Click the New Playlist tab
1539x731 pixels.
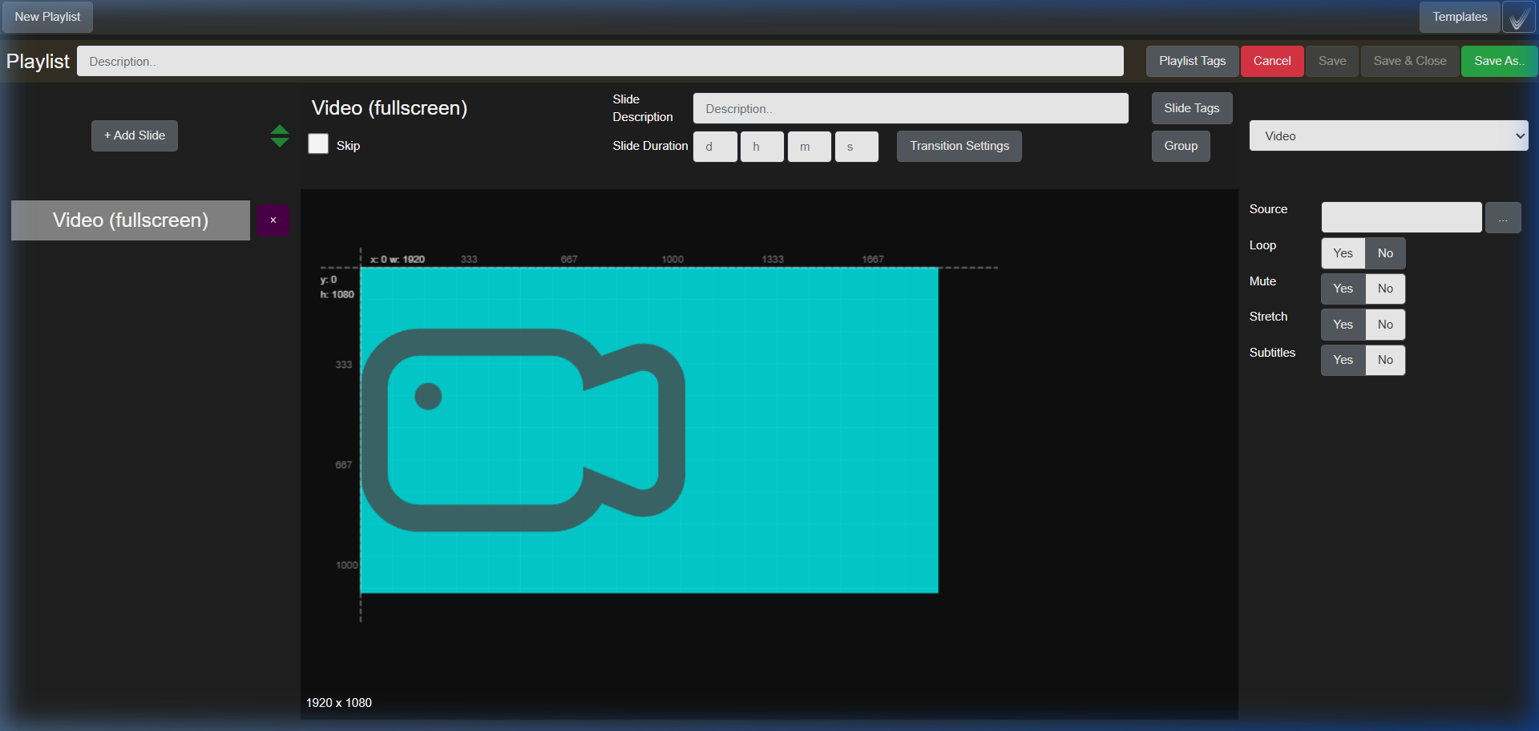tap(47, 17)
